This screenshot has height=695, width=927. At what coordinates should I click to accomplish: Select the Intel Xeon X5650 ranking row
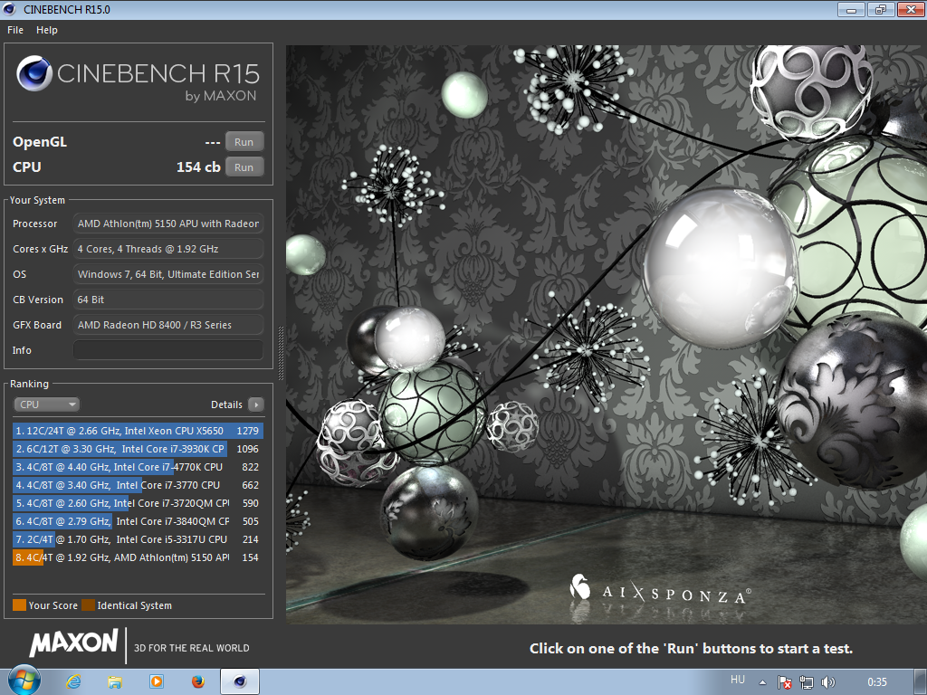[138, 431]
